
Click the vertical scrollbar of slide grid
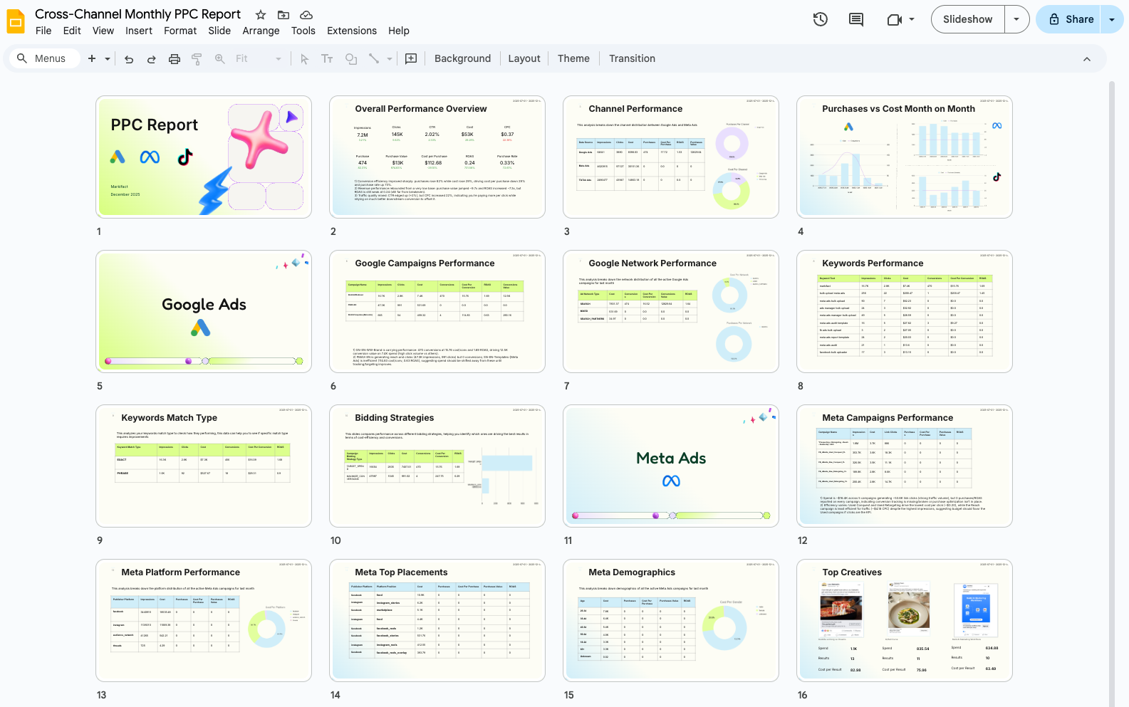(1111, 394)
